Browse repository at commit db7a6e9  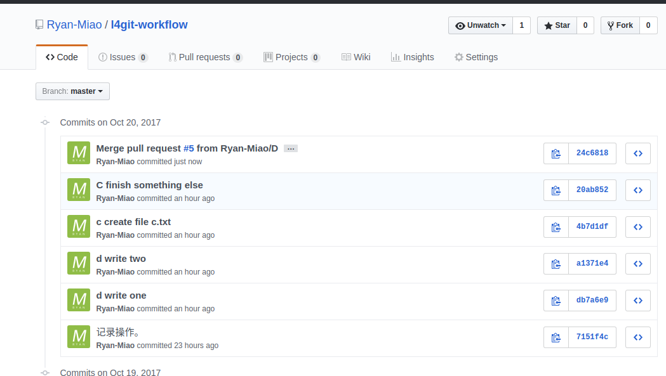click(638, 301)
